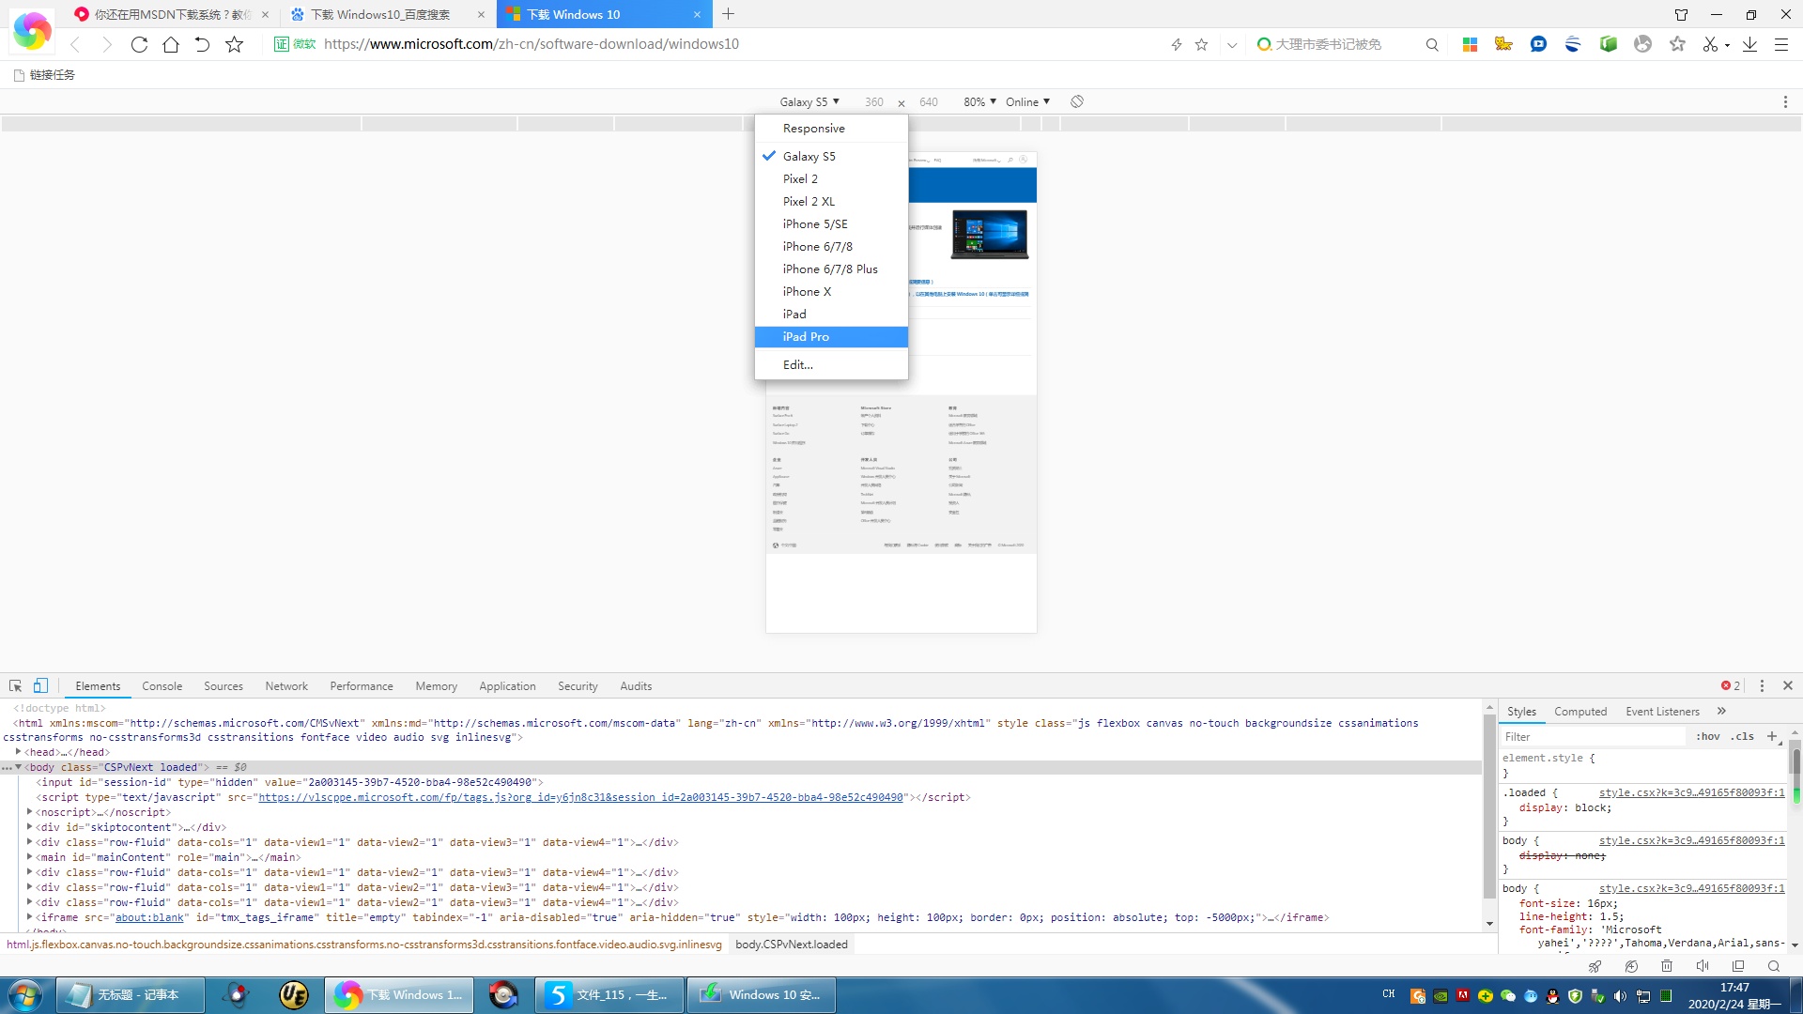Open the address bar history dropdown

tap(1232, 44)
